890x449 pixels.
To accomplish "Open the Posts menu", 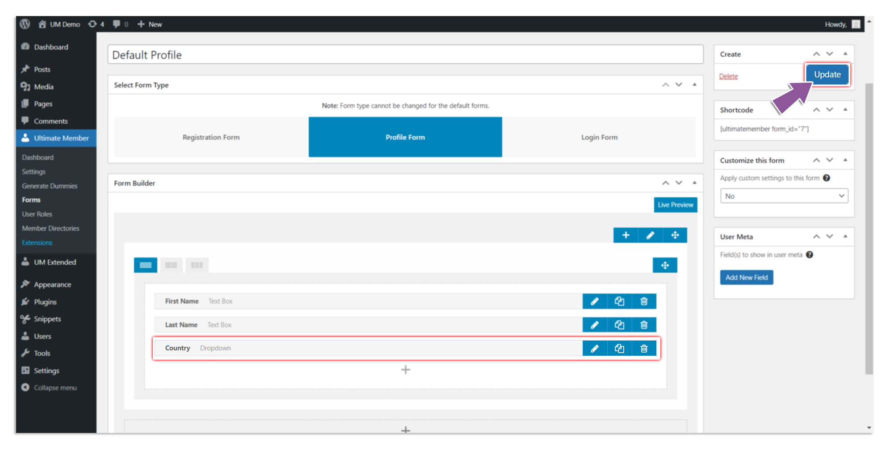I will pyautogui.click(x=42, y=69).
